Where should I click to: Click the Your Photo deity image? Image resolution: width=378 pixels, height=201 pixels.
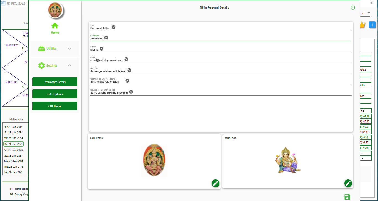(x=154, y=160)
